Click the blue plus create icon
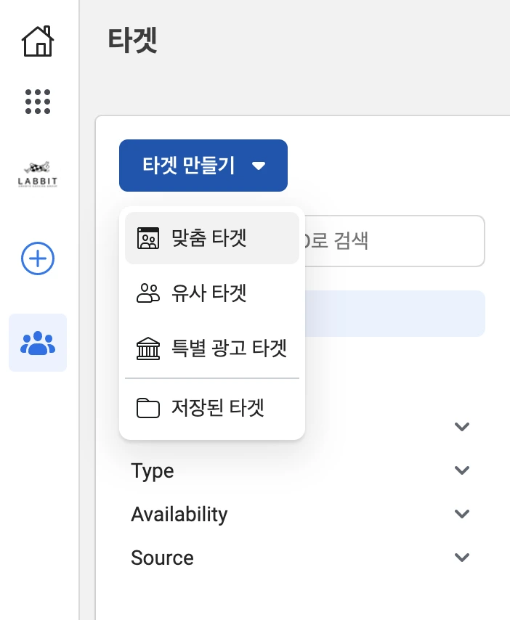Viewport: 510px width, 620px height. click(38, 258)
